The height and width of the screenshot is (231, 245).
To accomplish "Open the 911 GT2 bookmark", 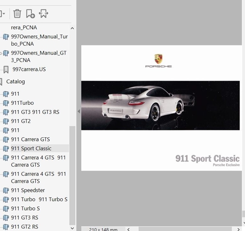I will tap(21, 121).
